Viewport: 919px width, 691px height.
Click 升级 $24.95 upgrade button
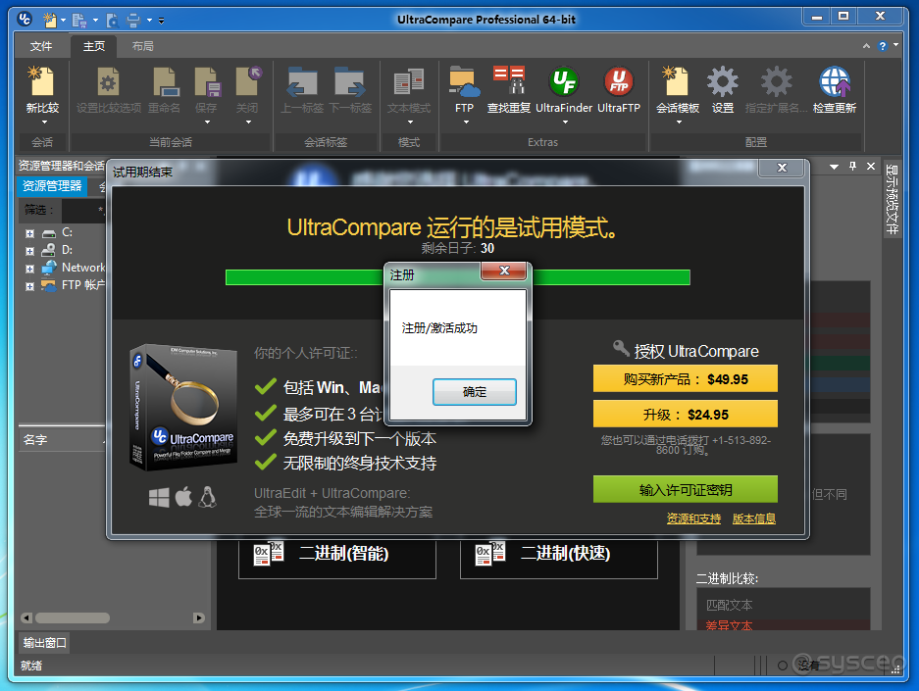[686, 414]
